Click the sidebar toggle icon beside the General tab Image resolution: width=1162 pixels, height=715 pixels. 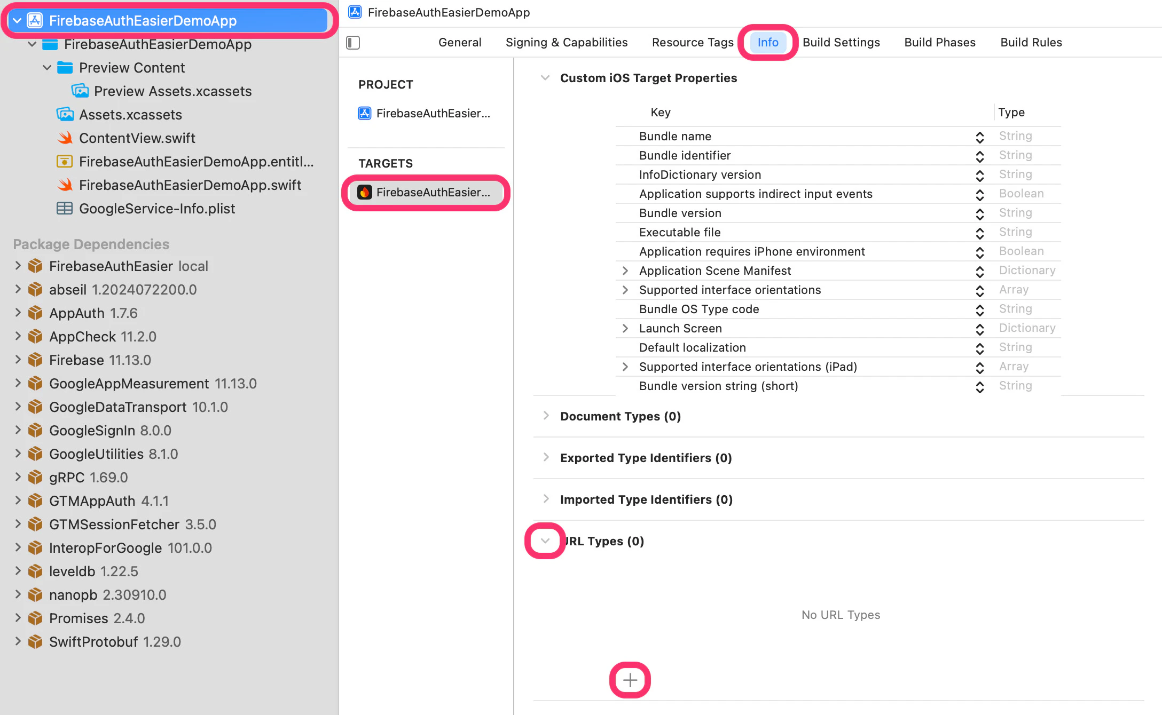[353, 43]
